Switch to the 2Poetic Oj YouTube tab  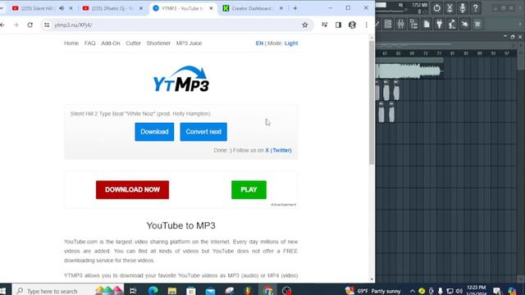click(112, 8)
